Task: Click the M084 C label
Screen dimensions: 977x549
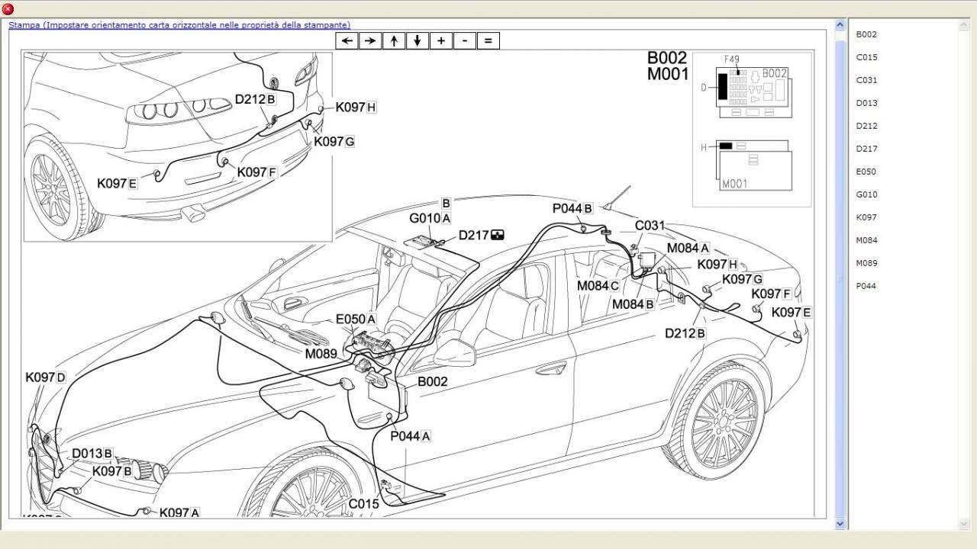Action: pos(598,286)
